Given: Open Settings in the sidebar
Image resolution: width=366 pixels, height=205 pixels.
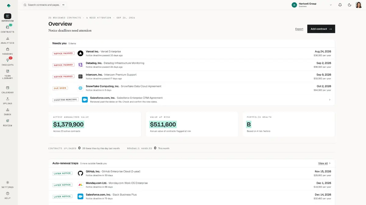Looking at the screenshot, I should tap(8, 184).
